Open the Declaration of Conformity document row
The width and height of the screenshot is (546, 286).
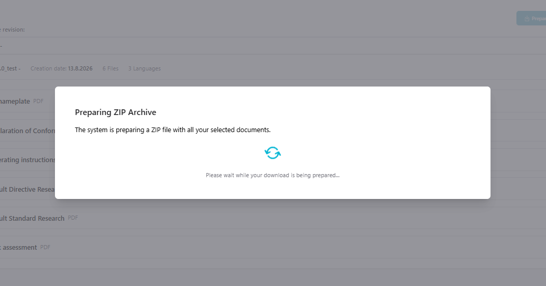coord(27,131)
